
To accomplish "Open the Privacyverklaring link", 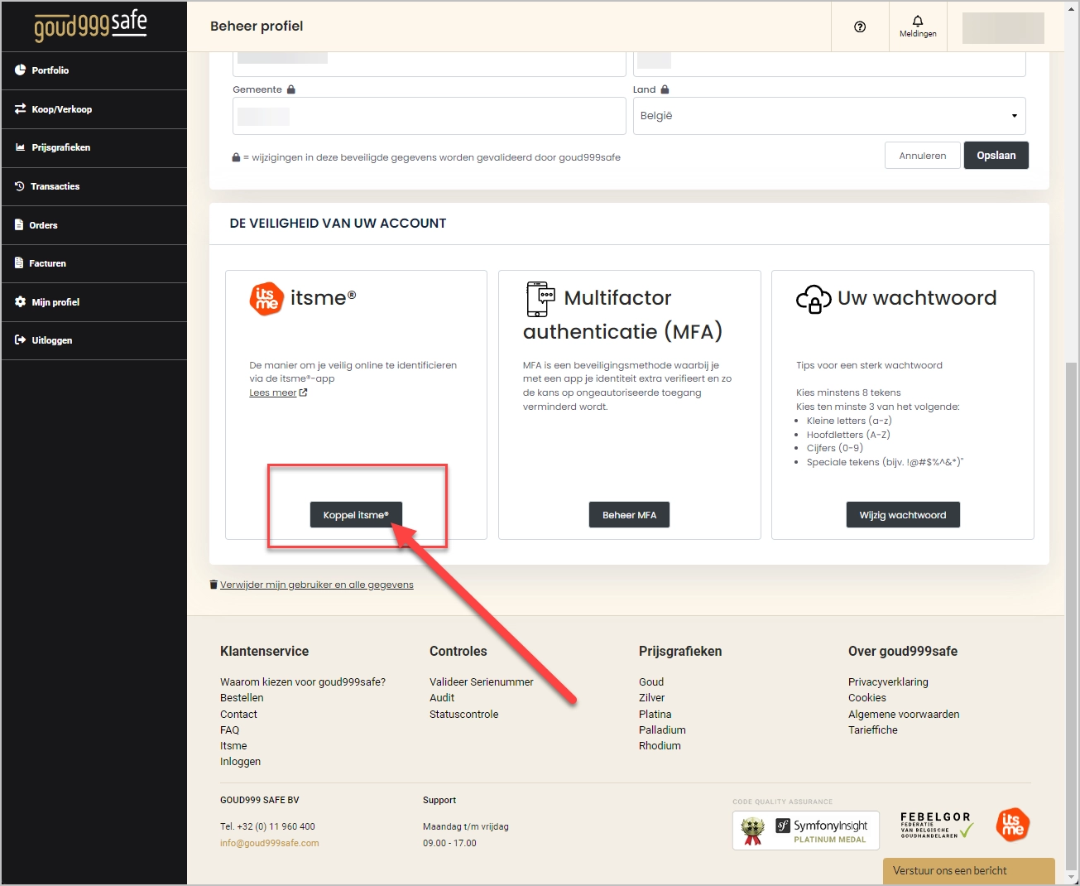I will [x=888, y=682].
